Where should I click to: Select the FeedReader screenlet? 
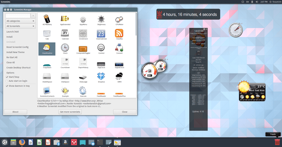[101, 95]
